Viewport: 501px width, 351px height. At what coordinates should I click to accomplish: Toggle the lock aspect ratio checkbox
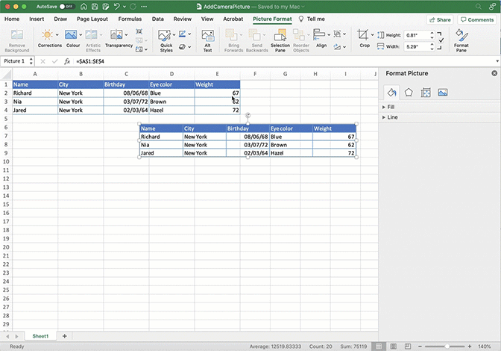pos(441,40)
